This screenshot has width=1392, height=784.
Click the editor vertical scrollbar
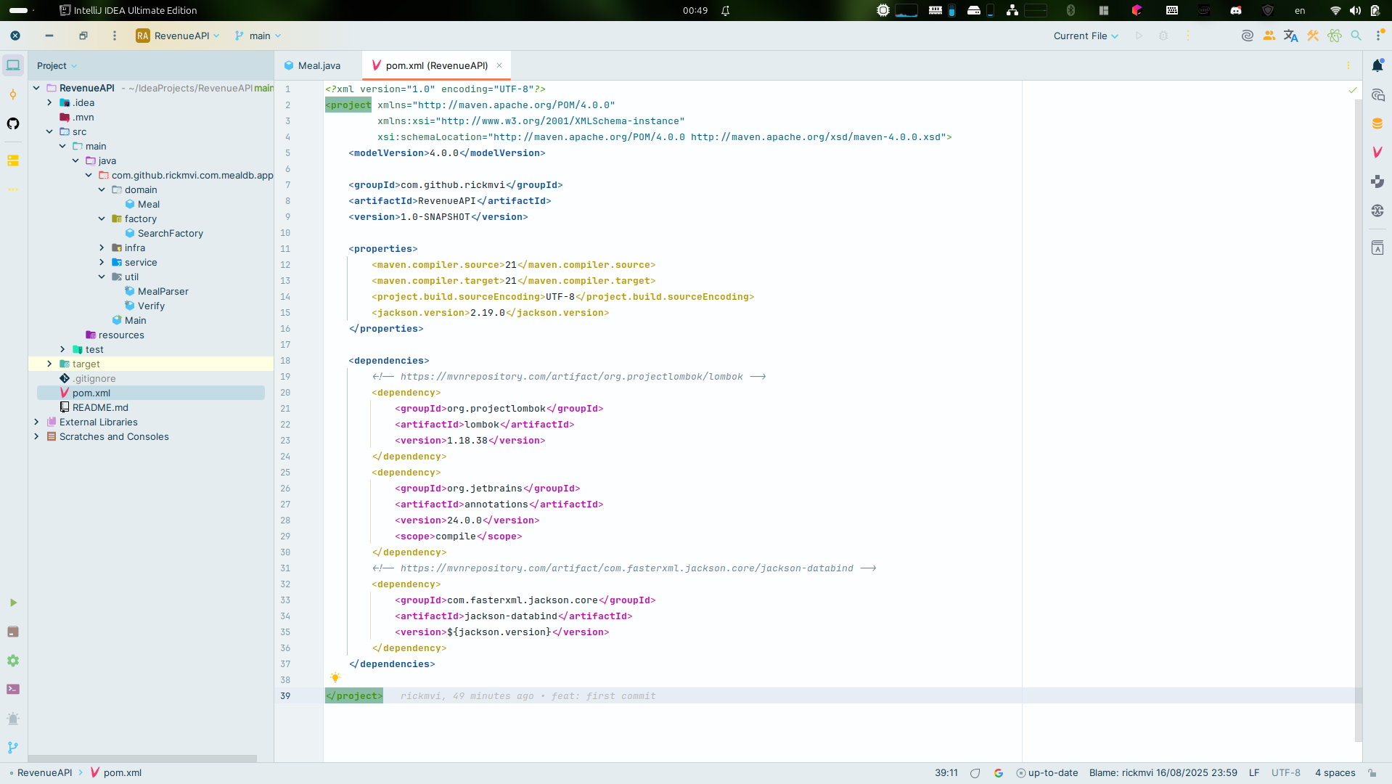pos(1358,421)
